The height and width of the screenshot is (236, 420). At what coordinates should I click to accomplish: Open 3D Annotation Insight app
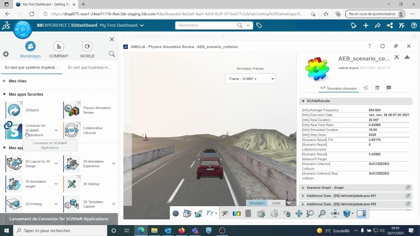(14, 184)
